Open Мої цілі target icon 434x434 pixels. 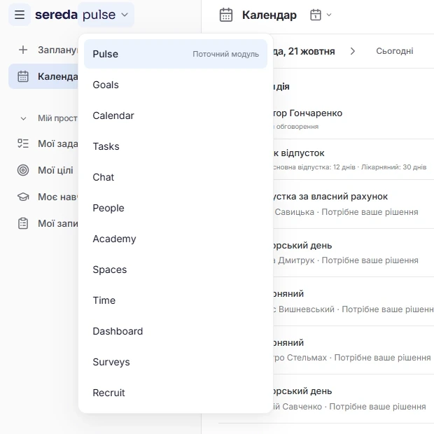23,170
